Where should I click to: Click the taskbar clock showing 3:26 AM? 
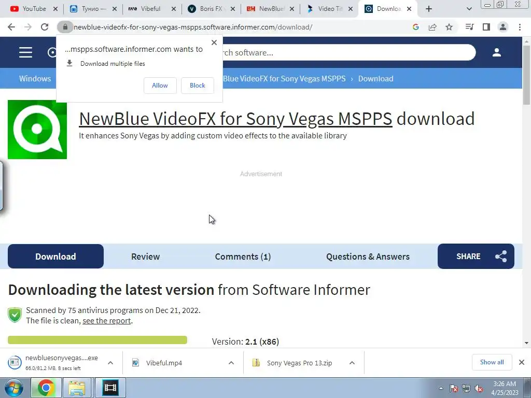coord(505,388)
